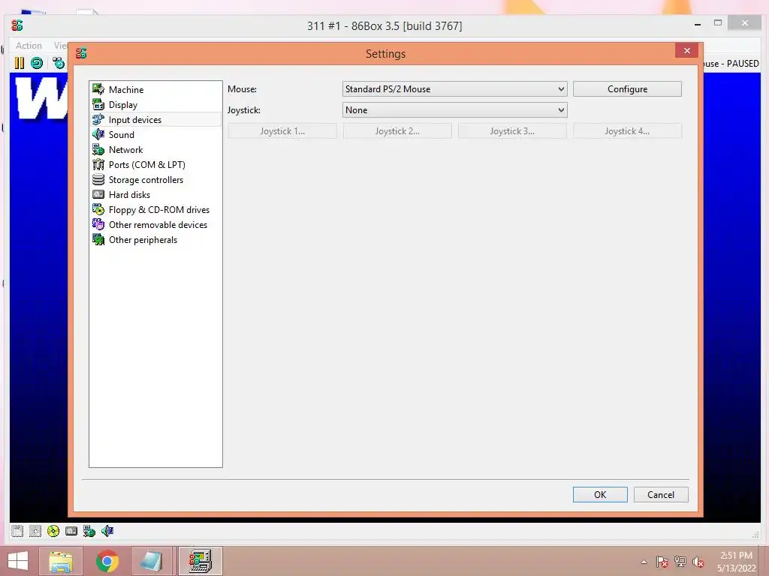Click the Pause toolbar icon in 86Box
This screenshot has width=769, height=576.
(19, 63)
